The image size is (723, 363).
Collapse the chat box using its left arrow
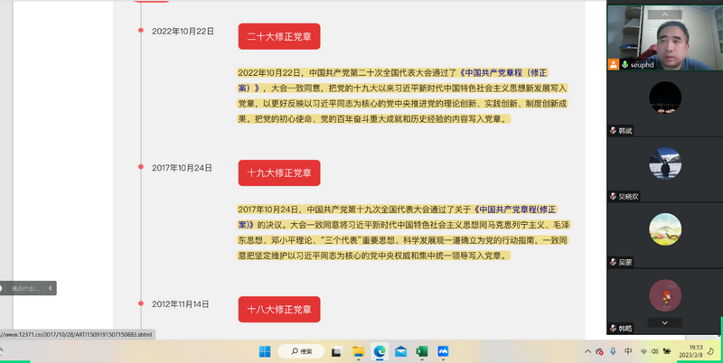point(51,288)
